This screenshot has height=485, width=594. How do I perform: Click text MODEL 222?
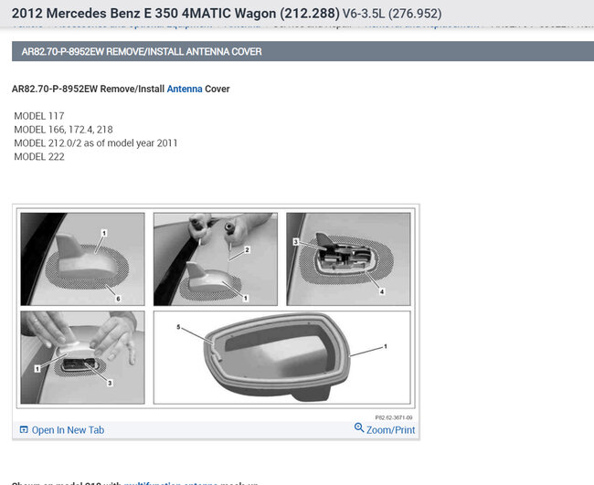pos(39,157)
